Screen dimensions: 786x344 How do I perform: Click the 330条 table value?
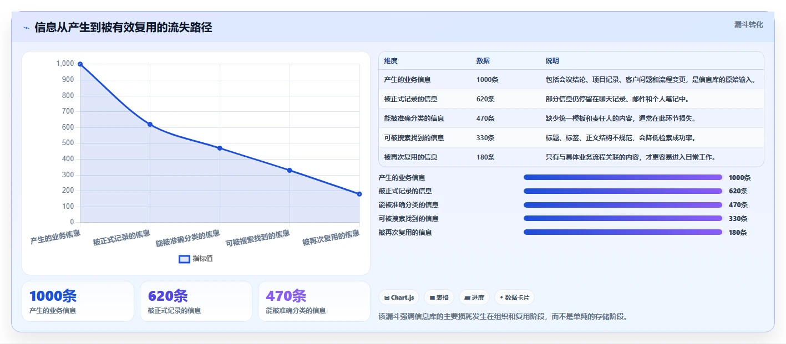(x=485, y=138)
